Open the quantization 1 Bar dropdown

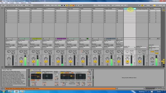(30, 5)
